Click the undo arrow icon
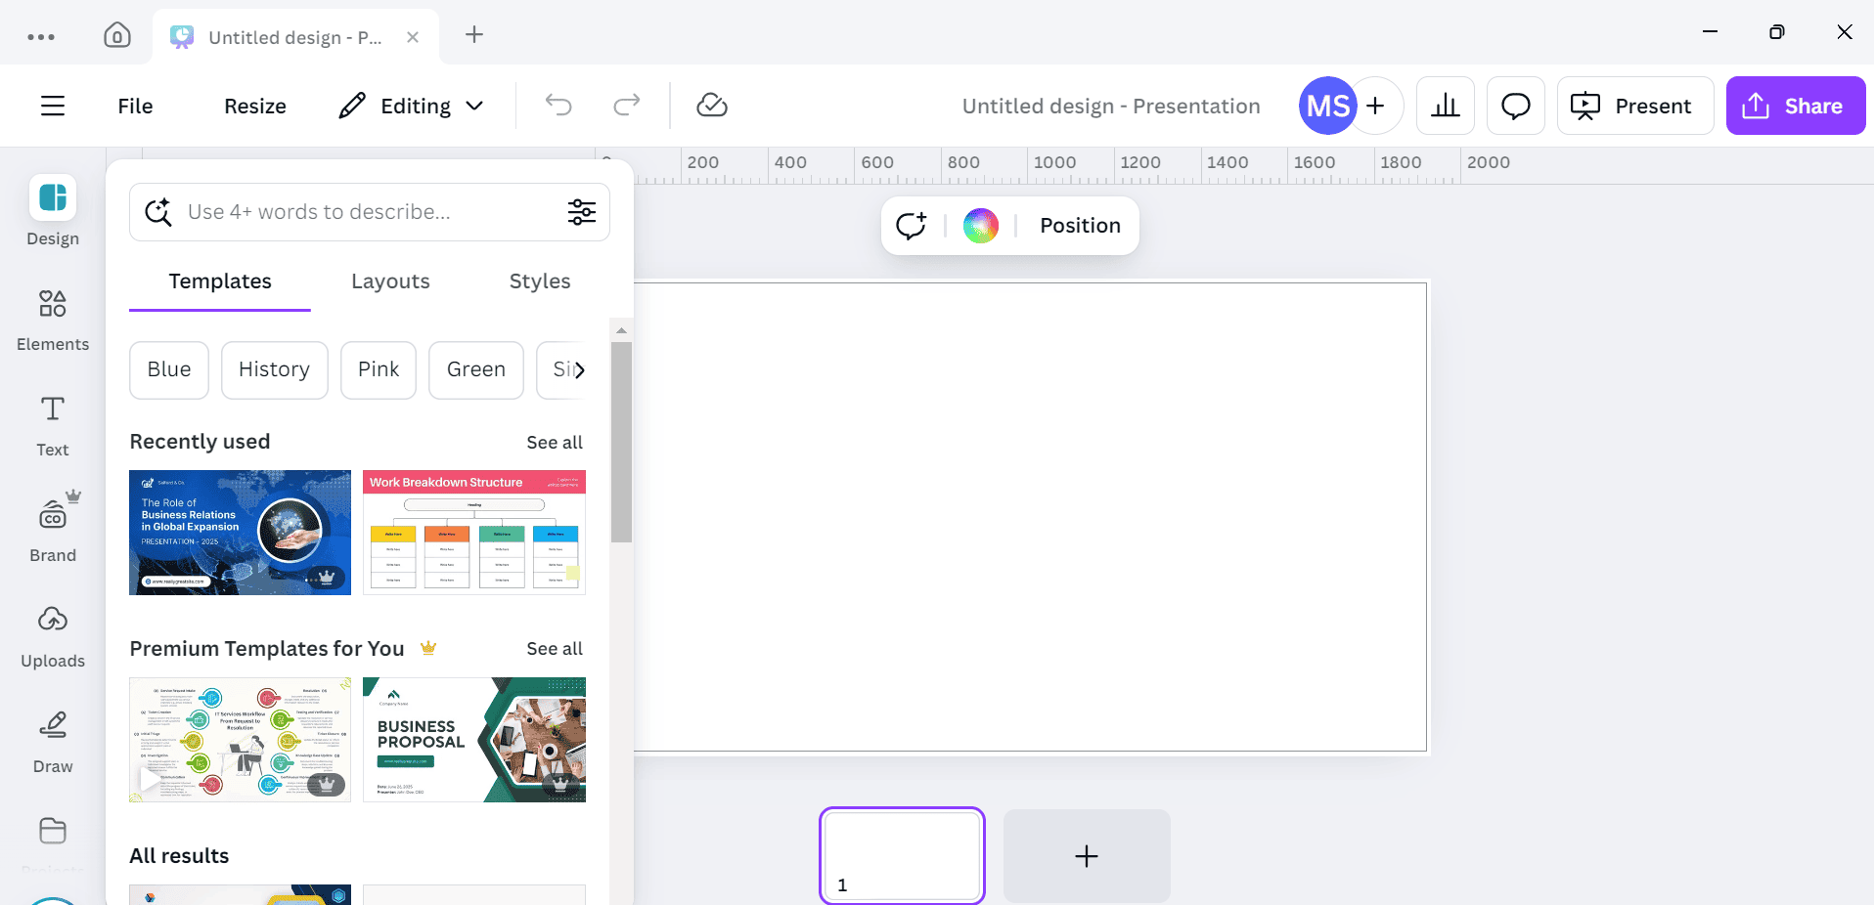 pyautogui.click(x=558, y=106)
